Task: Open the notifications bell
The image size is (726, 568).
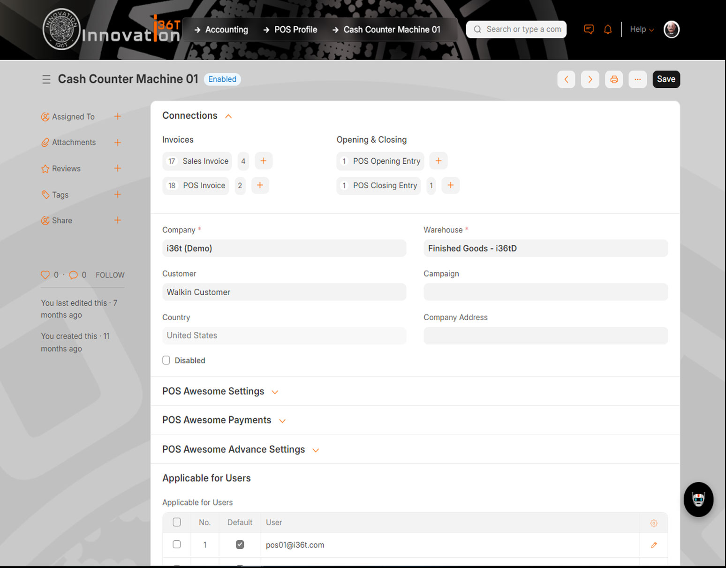Action: 607,30
